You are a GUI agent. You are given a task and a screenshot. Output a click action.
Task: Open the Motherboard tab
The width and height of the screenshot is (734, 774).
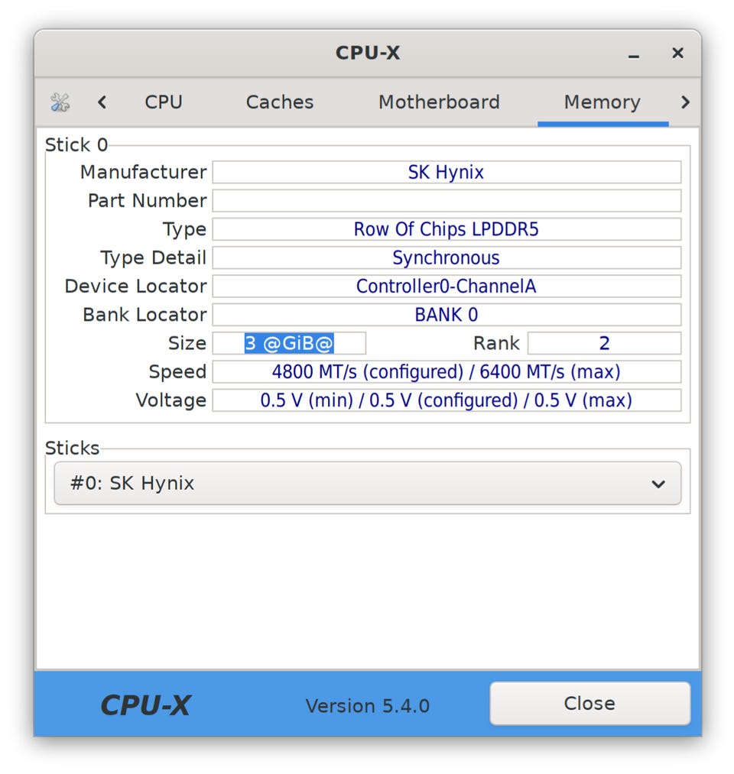(439, 102)
